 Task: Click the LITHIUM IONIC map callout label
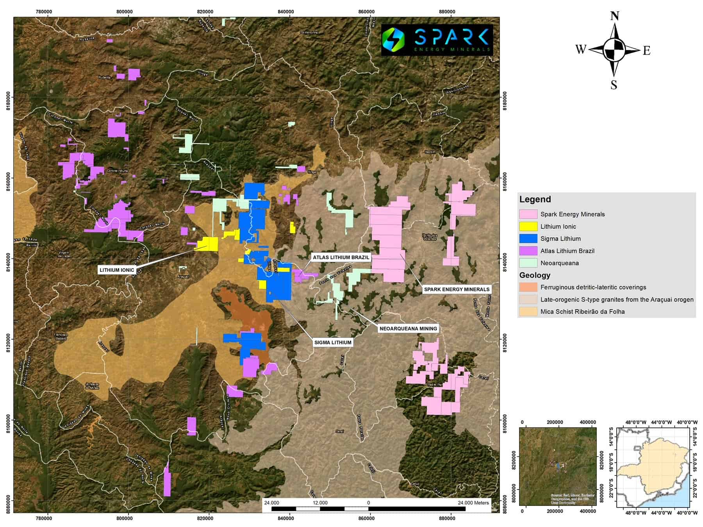(117, 270)
